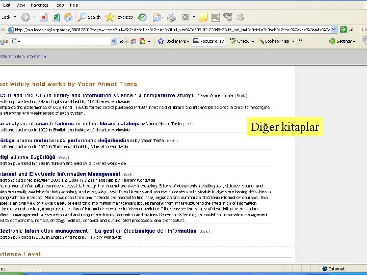Click the Audience Level heading
This screenshot has width=367, height=275.
(20, 254)
